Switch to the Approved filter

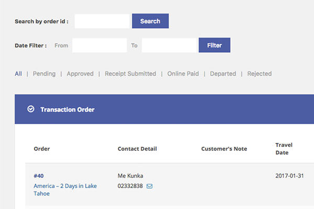click(80, 74)
